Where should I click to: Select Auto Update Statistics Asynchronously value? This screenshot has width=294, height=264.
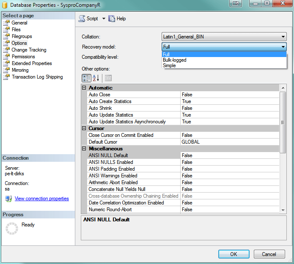(x=230, y=122)
